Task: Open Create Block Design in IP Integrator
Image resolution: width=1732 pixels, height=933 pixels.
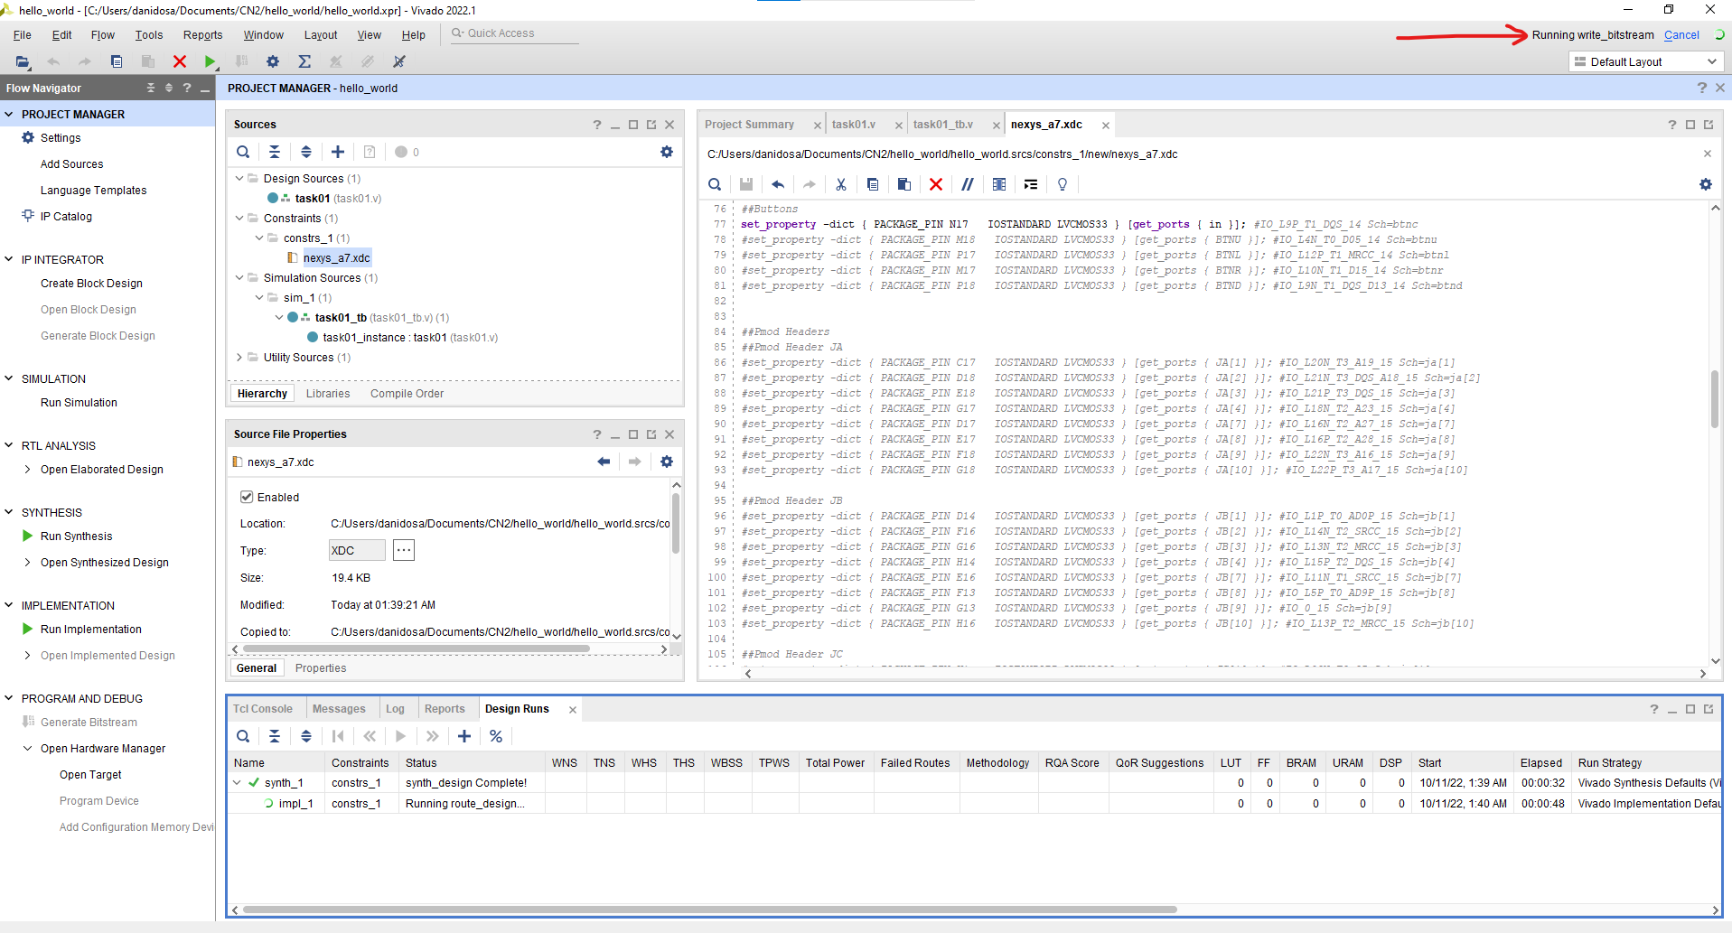Action: [91, 284]
